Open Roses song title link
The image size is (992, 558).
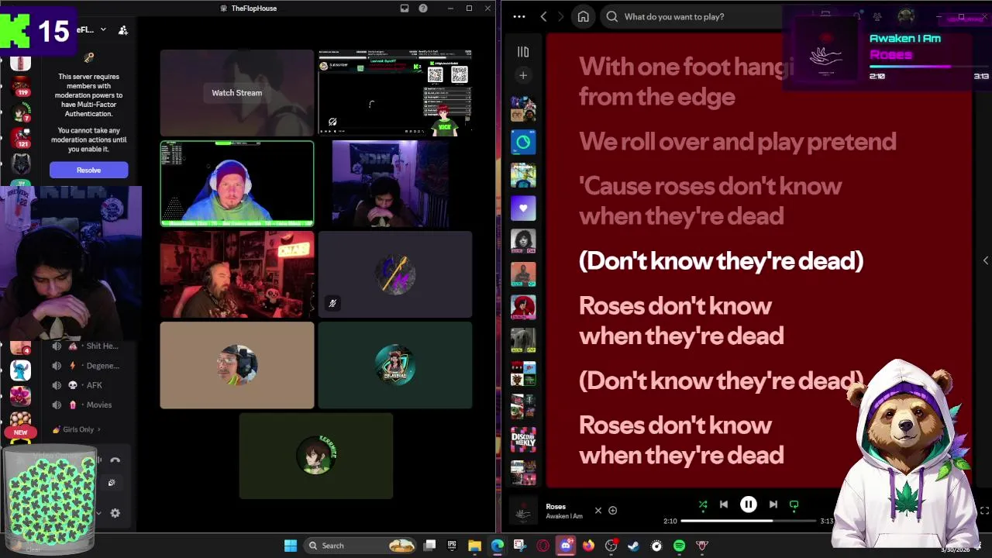[x=556, y=506]
